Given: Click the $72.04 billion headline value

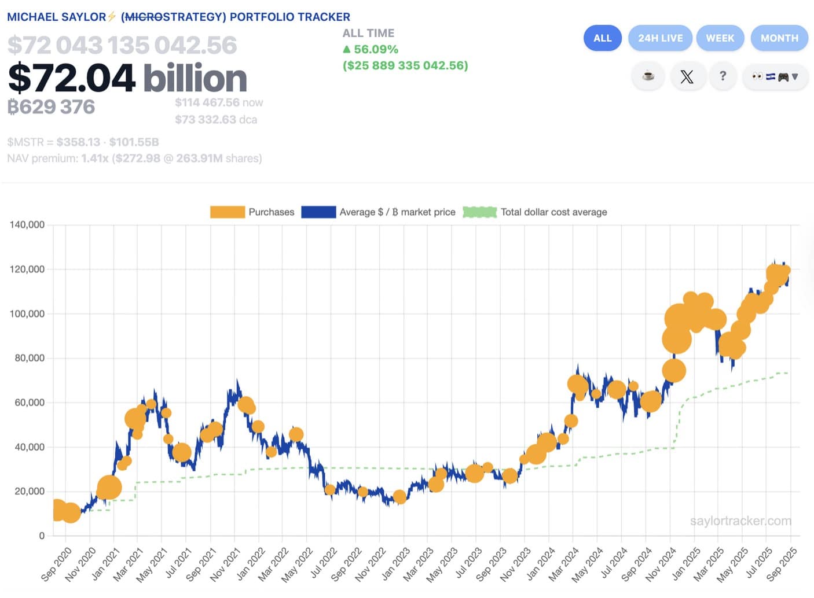Looking at the screenshot, I should click(128, 78).
